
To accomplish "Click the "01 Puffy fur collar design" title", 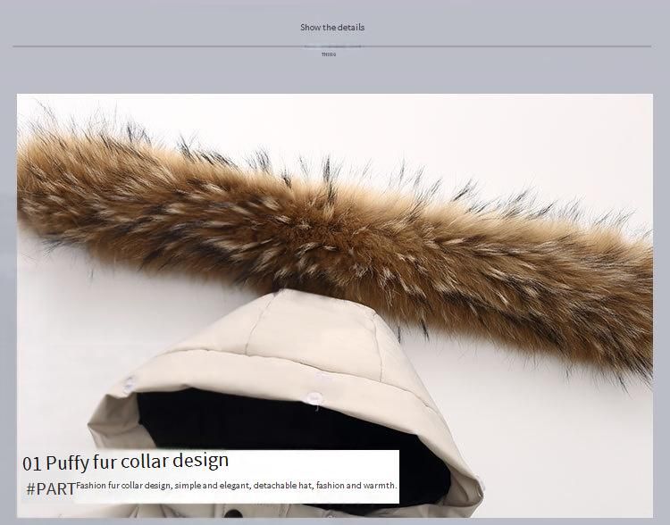I will coord(126,462).
